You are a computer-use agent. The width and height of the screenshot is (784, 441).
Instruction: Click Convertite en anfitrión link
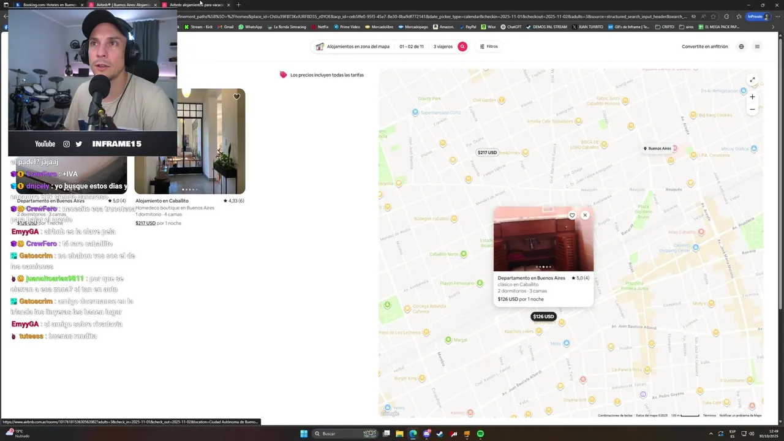point(705,47)
